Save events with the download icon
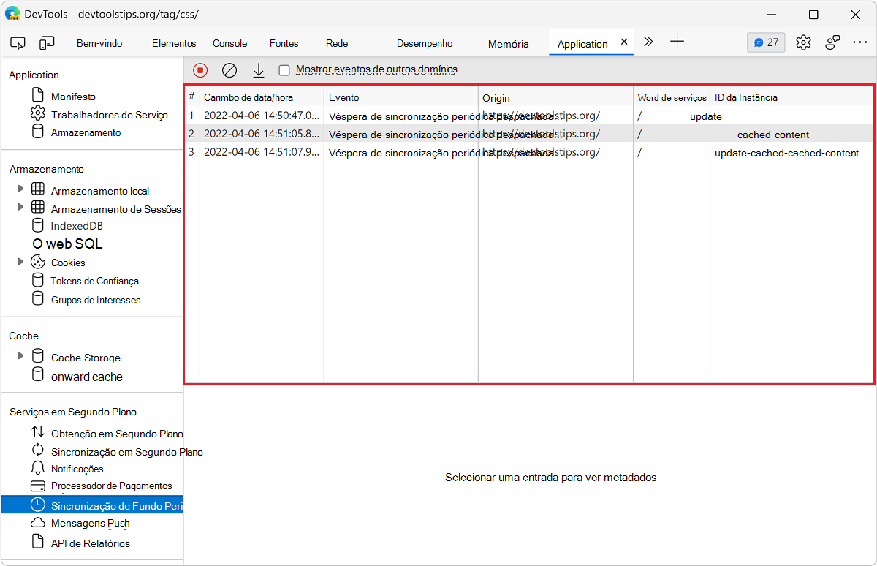This screenshot has width=877, height=566. pyautogui.click(x=258, y=70)
